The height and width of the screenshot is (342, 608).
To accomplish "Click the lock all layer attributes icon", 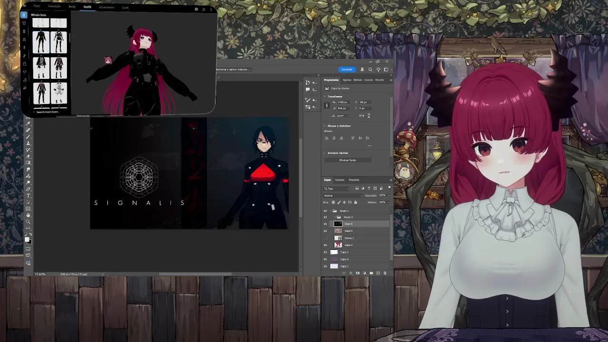I will click(355, 202).
